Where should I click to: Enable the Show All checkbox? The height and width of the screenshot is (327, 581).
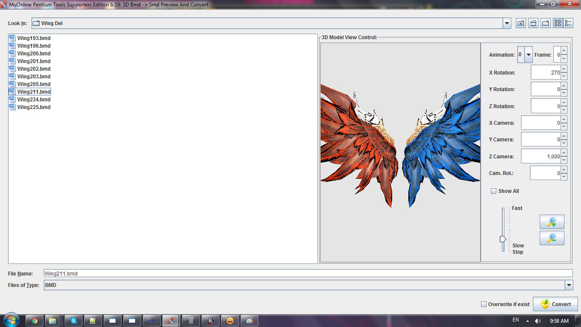[x=493, y=191]
